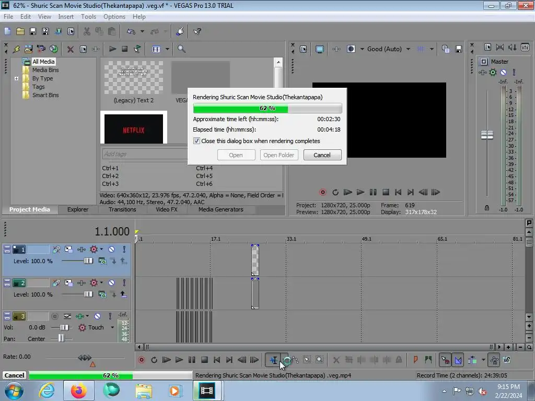
Task: Expand the By Type folder
Action: point(16,78)
